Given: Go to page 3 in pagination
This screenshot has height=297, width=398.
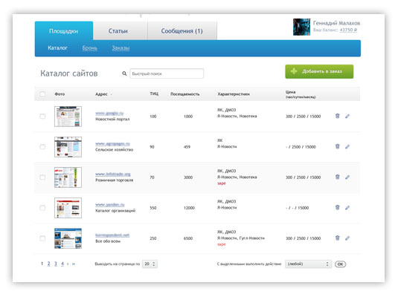Looking at the screenshot, I should pos(56,264).
